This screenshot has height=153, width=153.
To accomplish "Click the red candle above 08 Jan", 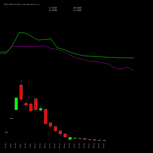I will (60, 132).
